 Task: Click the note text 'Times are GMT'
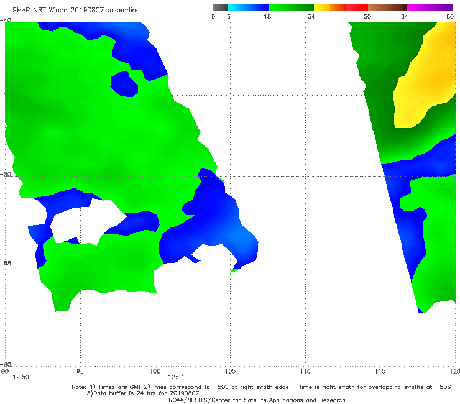coord(120,387)
